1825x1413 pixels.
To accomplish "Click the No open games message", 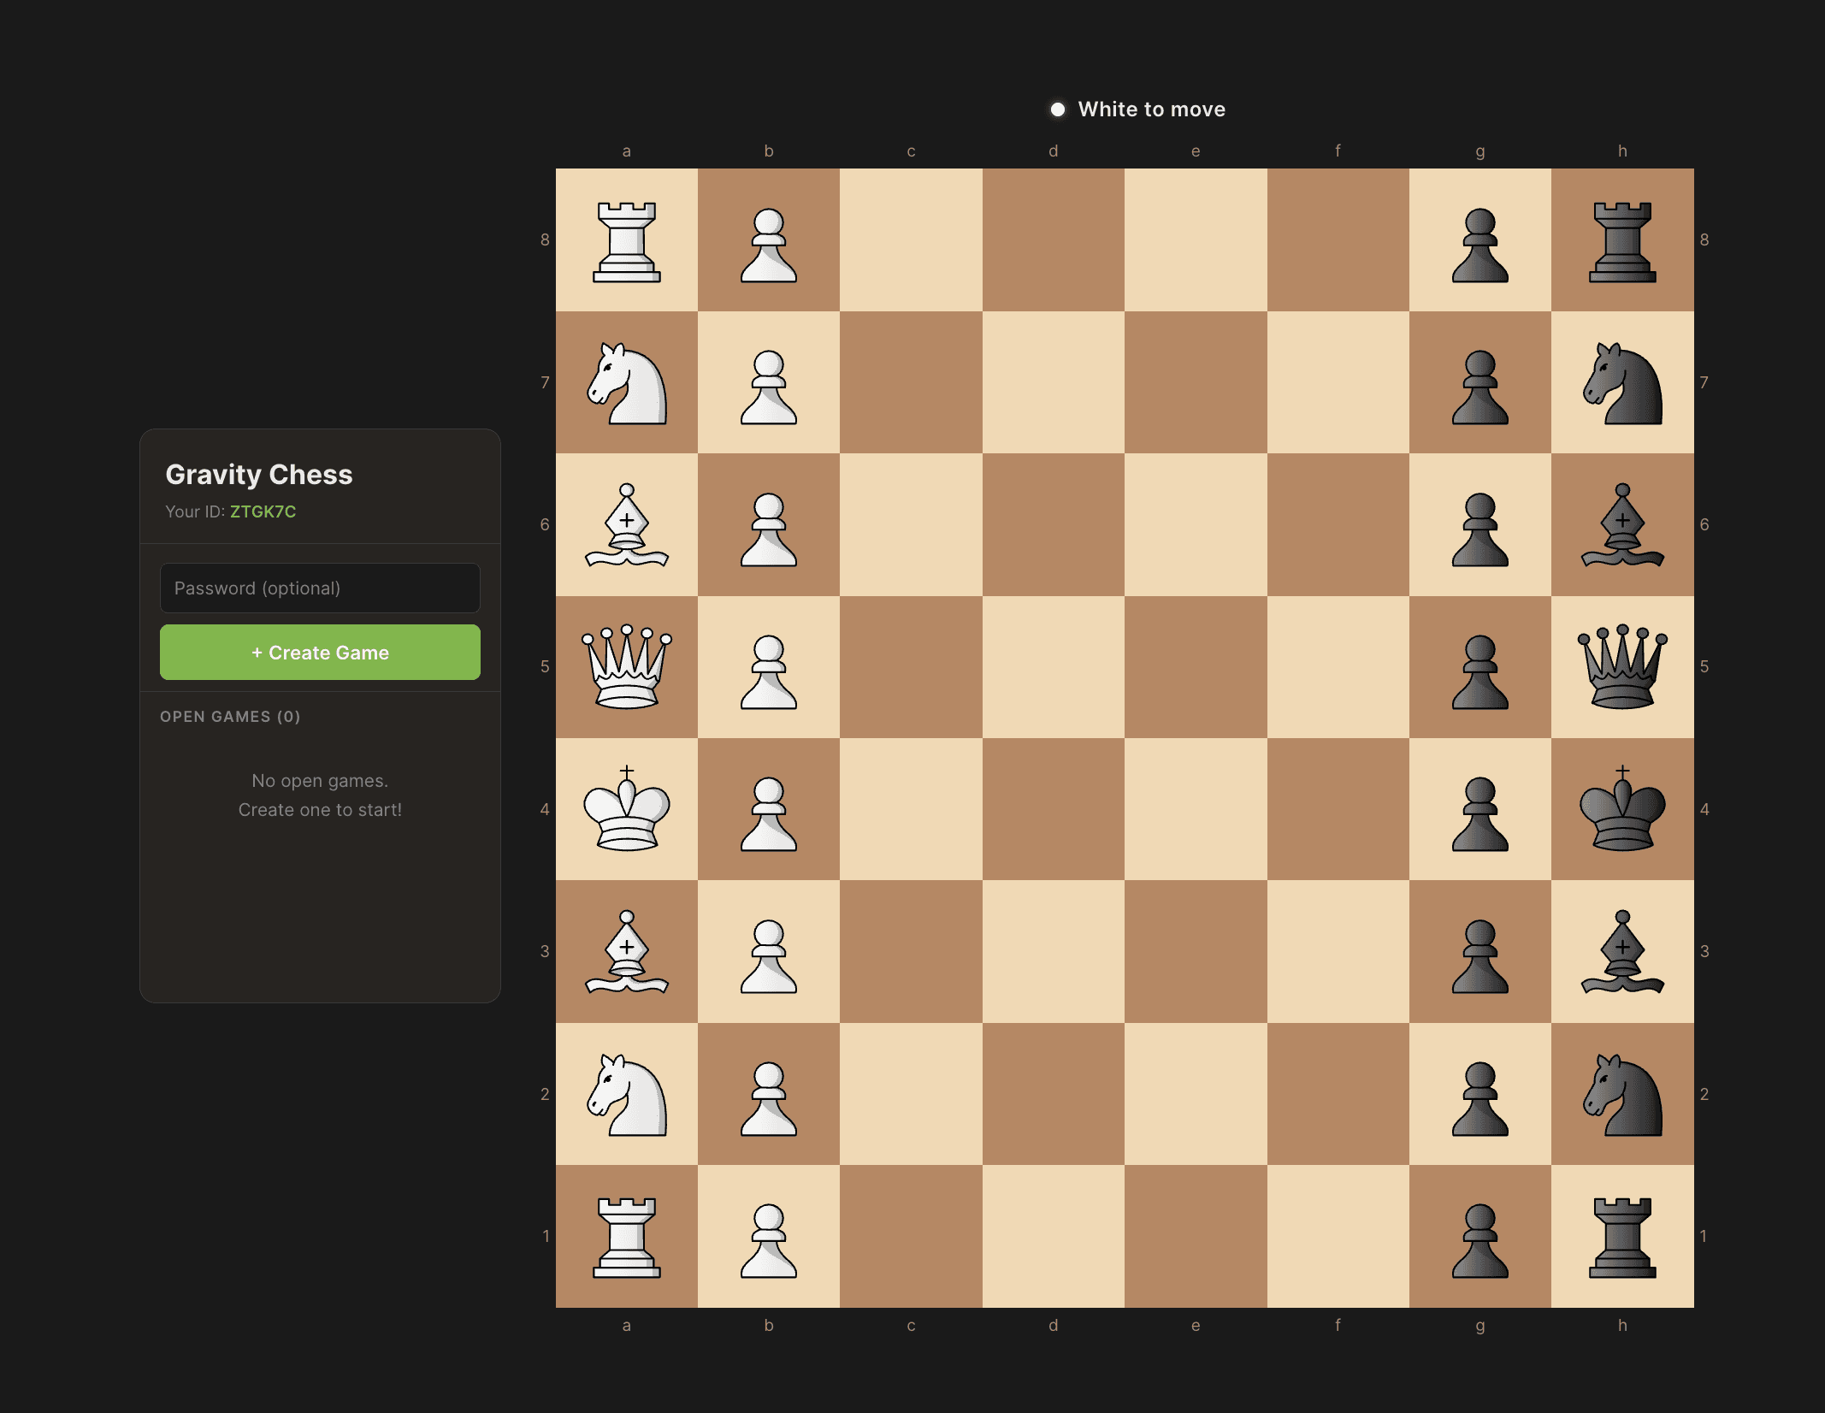I will point(320,795).
